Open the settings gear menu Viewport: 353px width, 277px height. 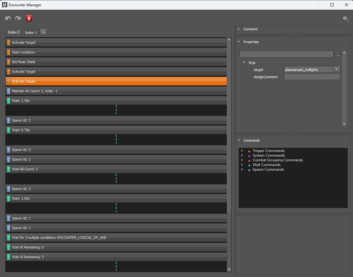[345, 18]
